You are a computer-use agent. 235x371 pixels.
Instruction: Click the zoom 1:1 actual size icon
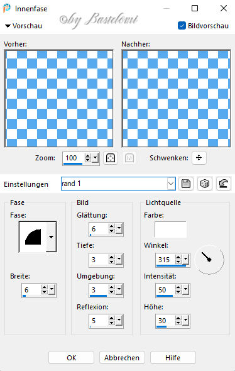coord(129,158)
